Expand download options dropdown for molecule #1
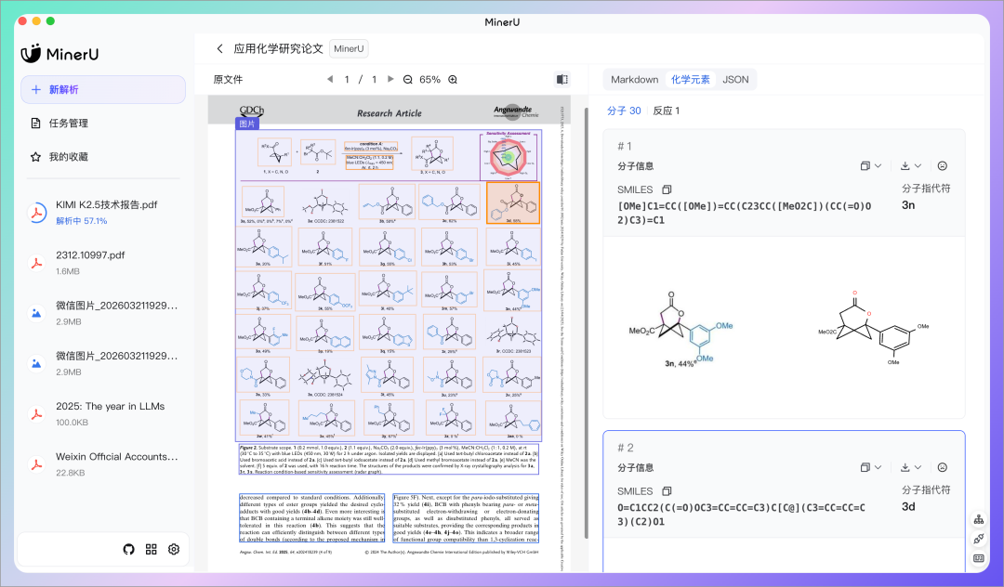 click(918, 165)
